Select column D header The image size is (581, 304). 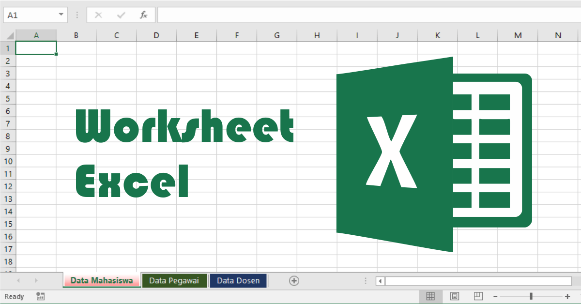156,35
